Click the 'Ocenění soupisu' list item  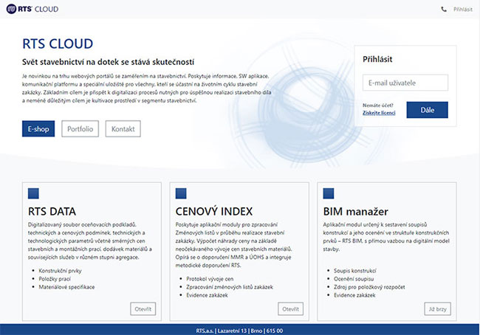[x=354, y=279]
